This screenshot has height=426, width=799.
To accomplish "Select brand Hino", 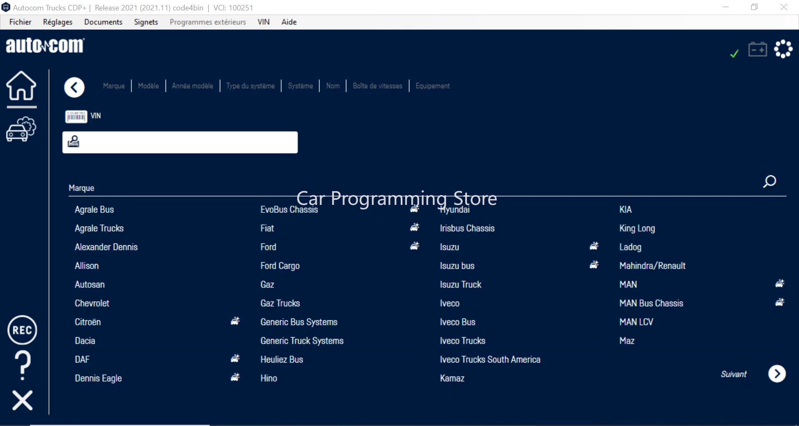I will coord(269,378).
